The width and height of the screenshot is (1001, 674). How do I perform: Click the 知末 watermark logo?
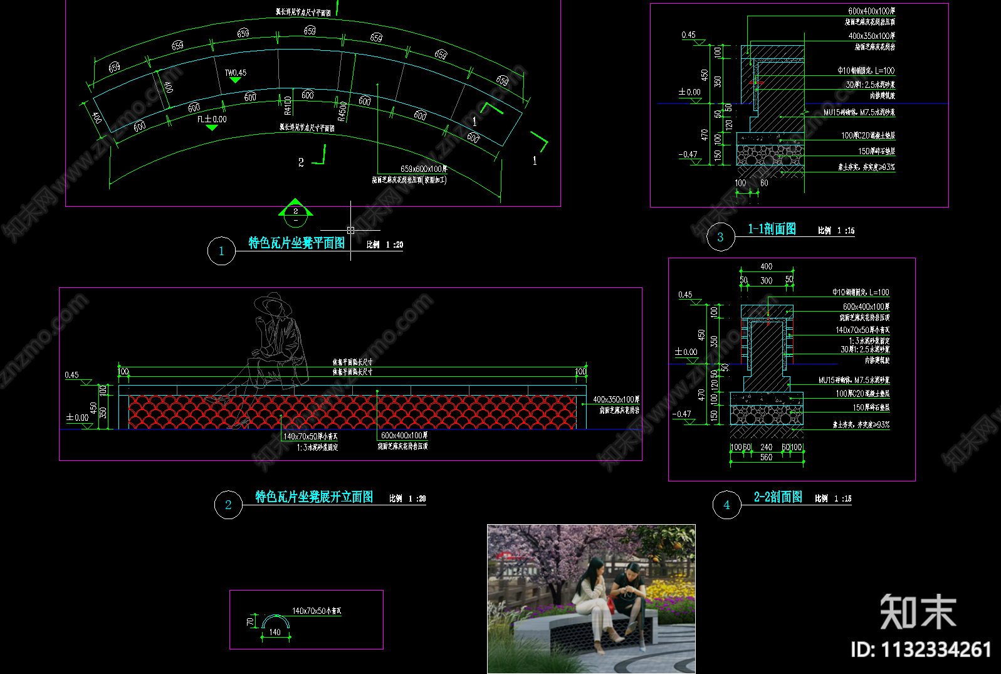(918, 611)
